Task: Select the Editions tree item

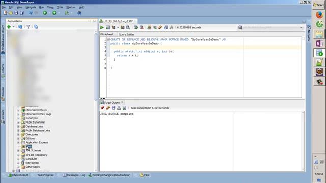Action: (30, 138)
